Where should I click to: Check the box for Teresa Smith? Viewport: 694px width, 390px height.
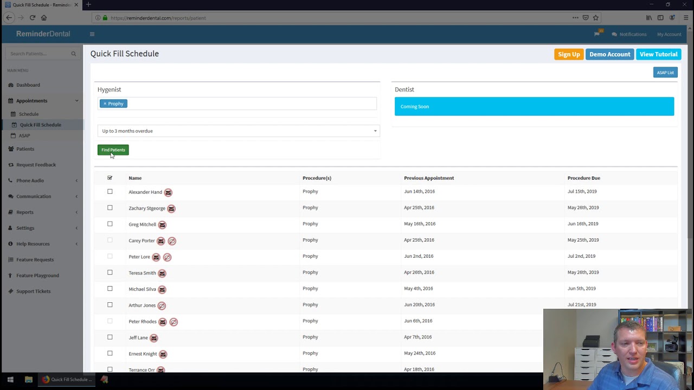(110, 272)
